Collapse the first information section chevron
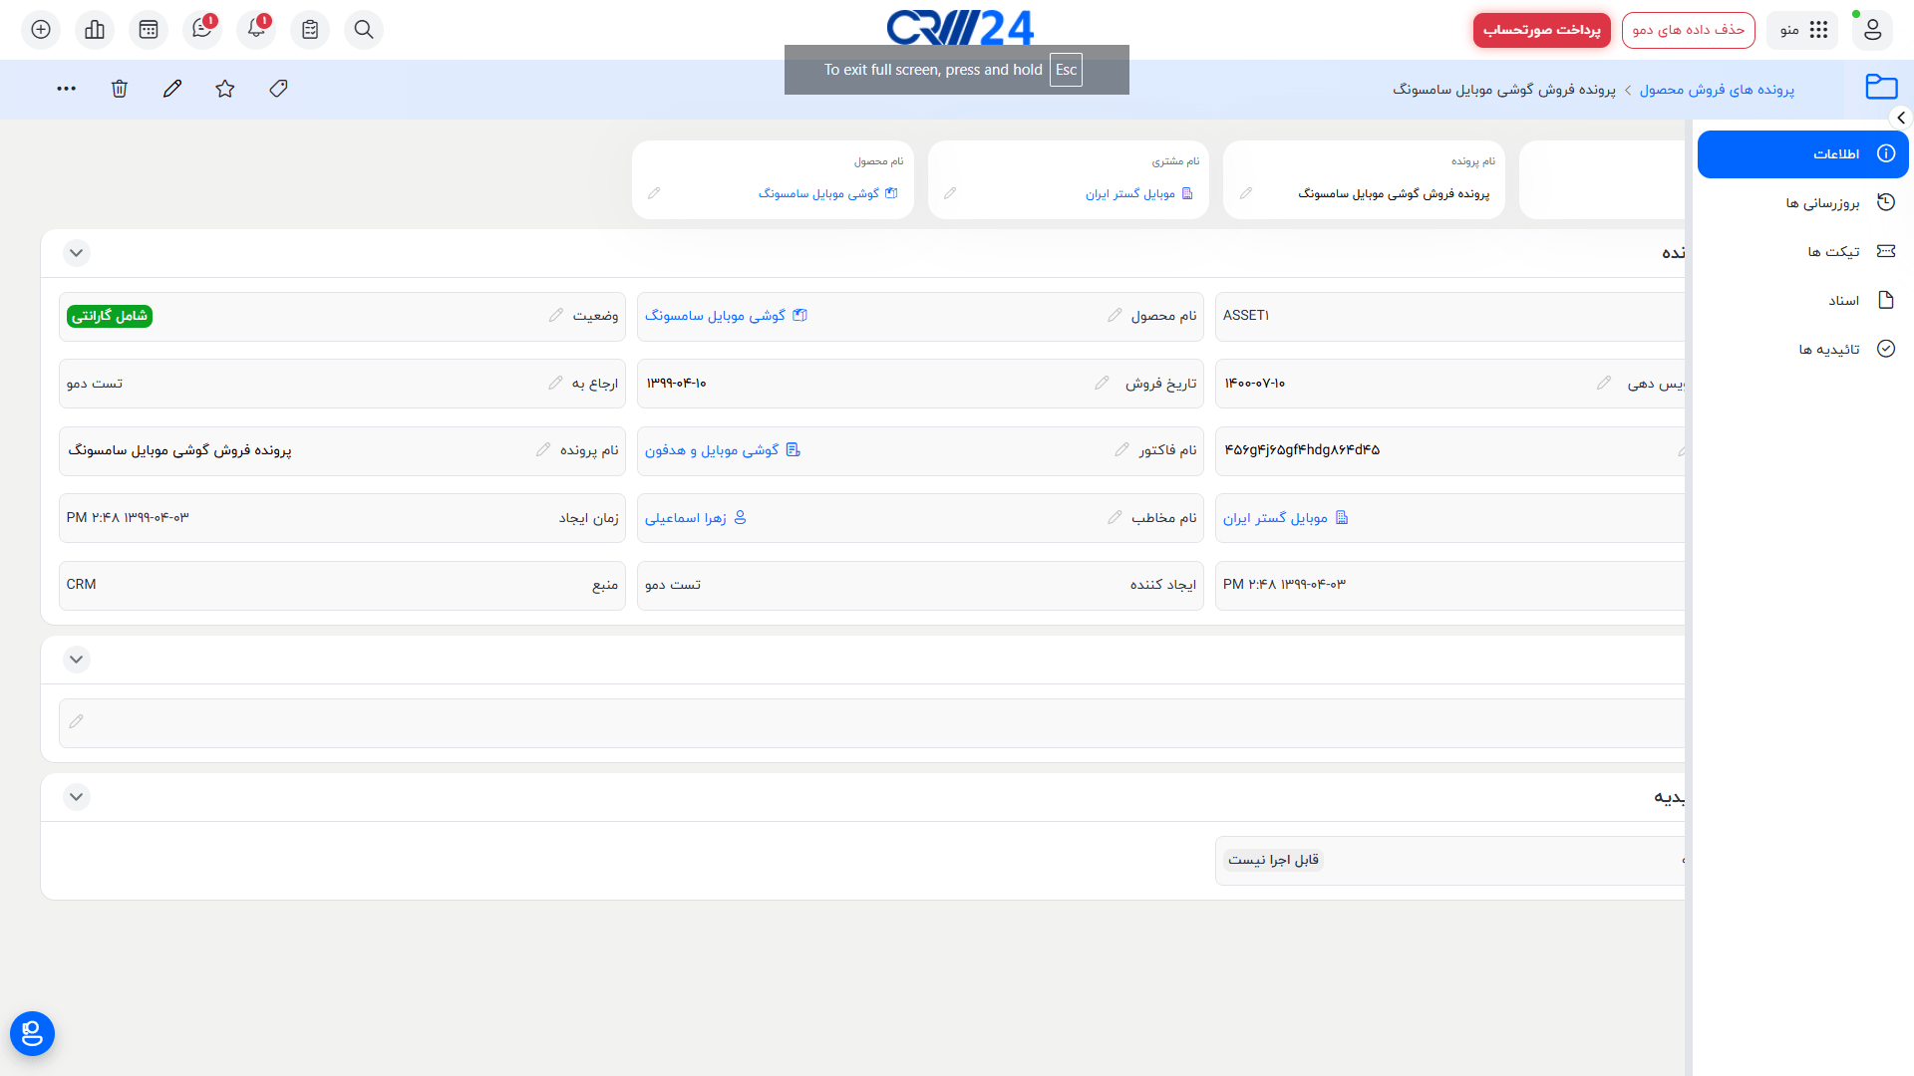 tap(76, 253)
